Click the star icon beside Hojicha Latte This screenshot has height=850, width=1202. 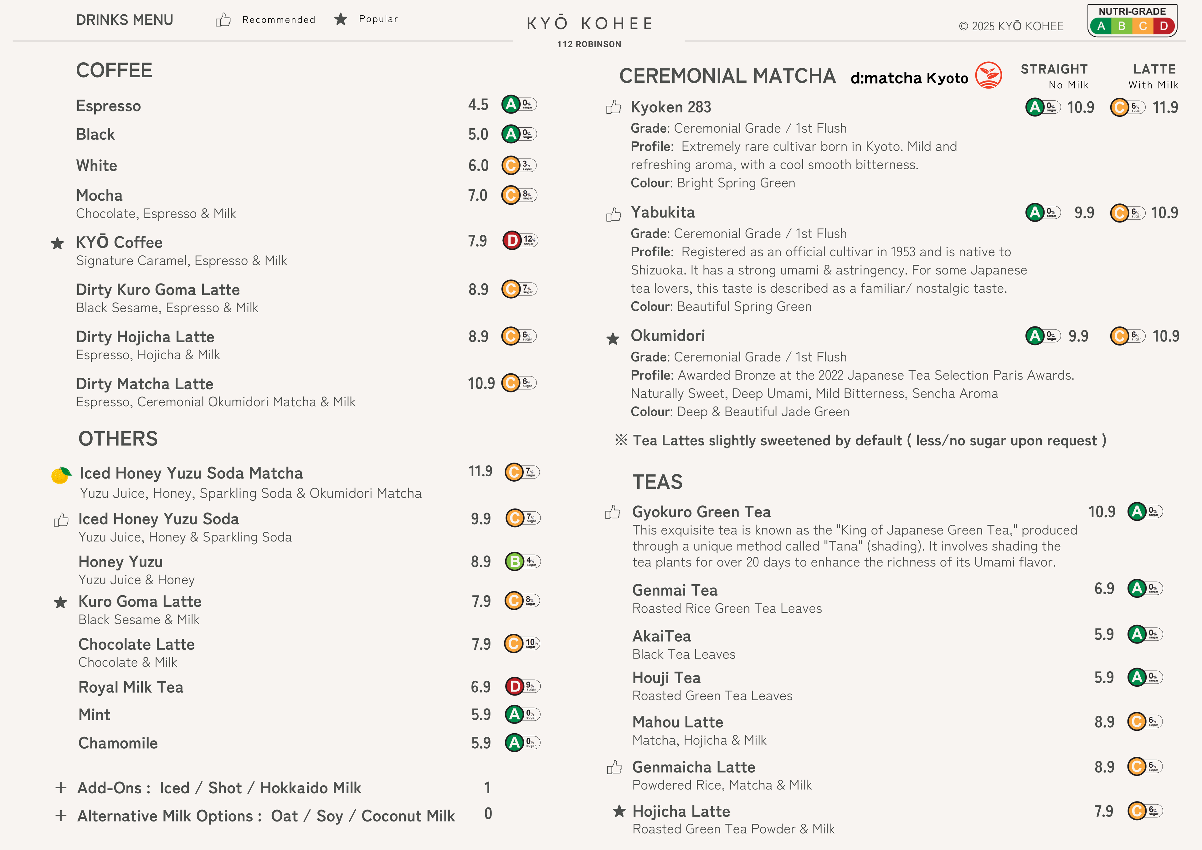click(x=619, y=811)
